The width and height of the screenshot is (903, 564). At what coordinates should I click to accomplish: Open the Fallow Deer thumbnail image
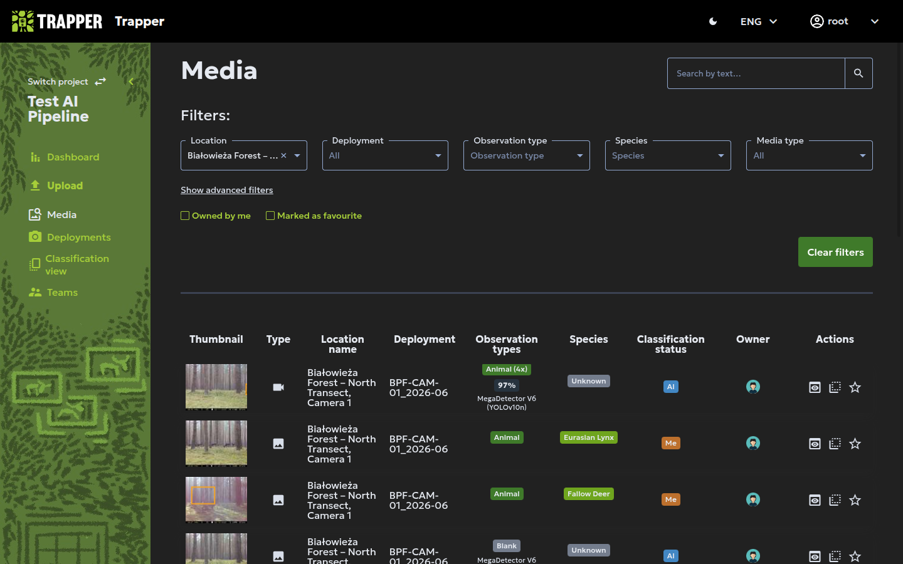tap(216, 499)
